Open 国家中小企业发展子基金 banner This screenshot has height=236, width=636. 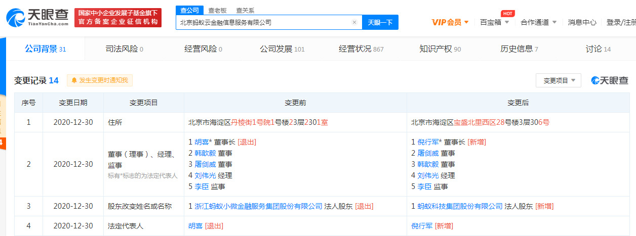tap(118, 17)
